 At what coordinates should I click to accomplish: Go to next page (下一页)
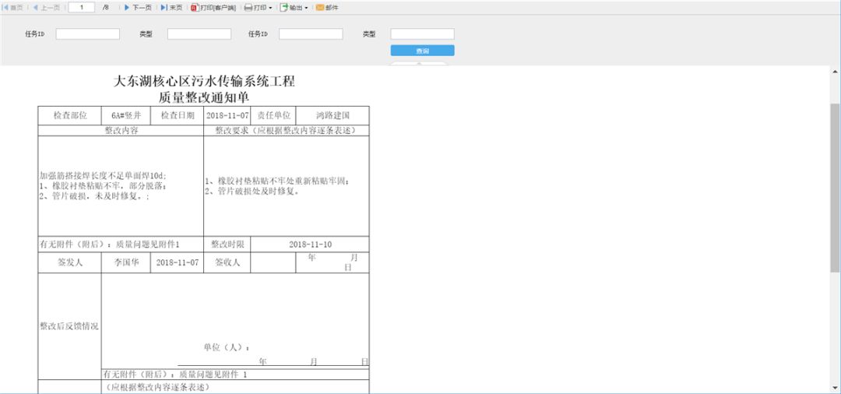coord(138,8)
